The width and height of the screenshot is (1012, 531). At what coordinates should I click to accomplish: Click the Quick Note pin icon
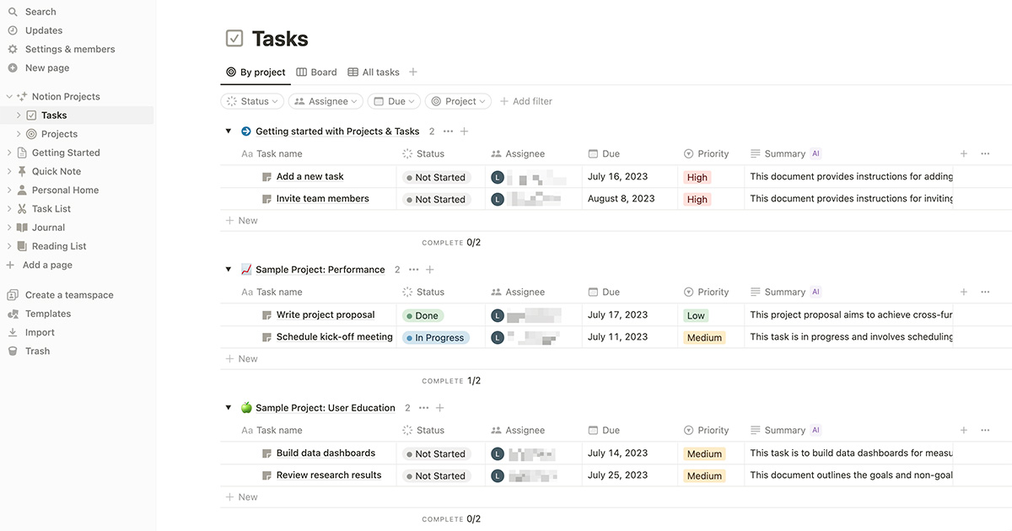click(22, 171)
